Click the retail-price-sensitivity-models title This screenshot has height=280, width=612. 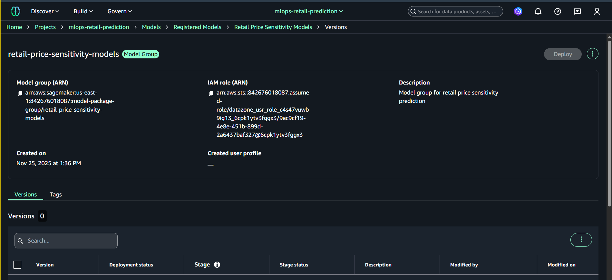(63, 54)
